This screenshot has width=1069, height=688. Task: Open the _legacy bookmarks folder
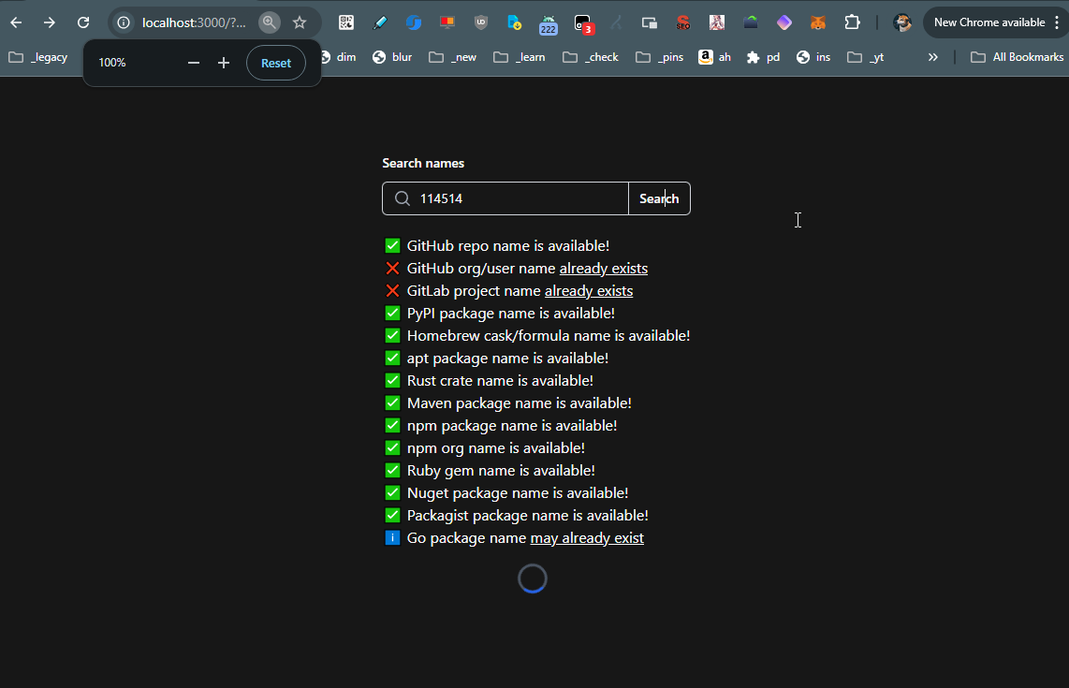(38, 57)
